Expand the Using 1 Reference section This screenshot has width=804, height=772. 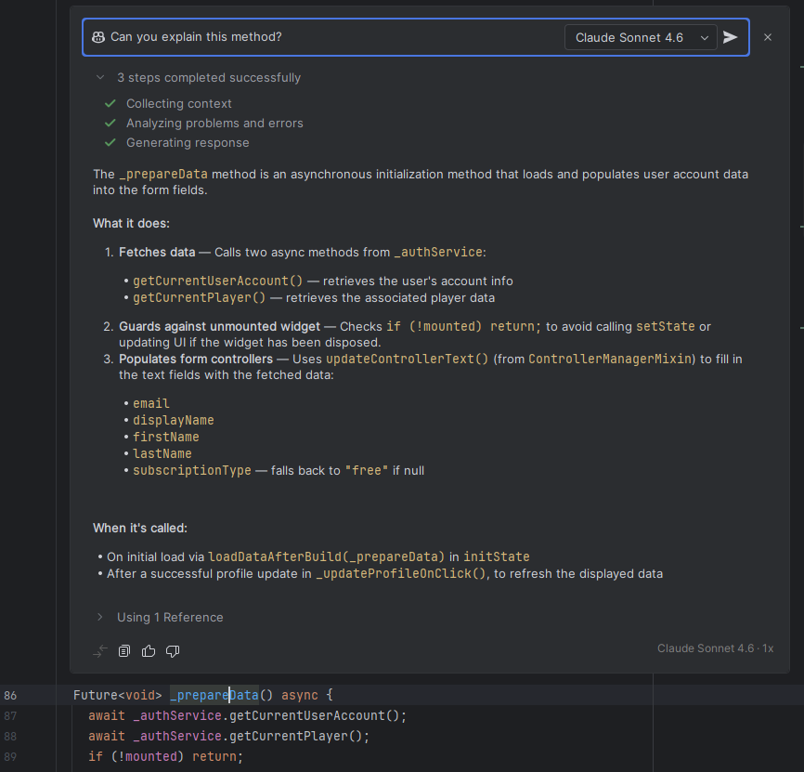tap(100, 617)
